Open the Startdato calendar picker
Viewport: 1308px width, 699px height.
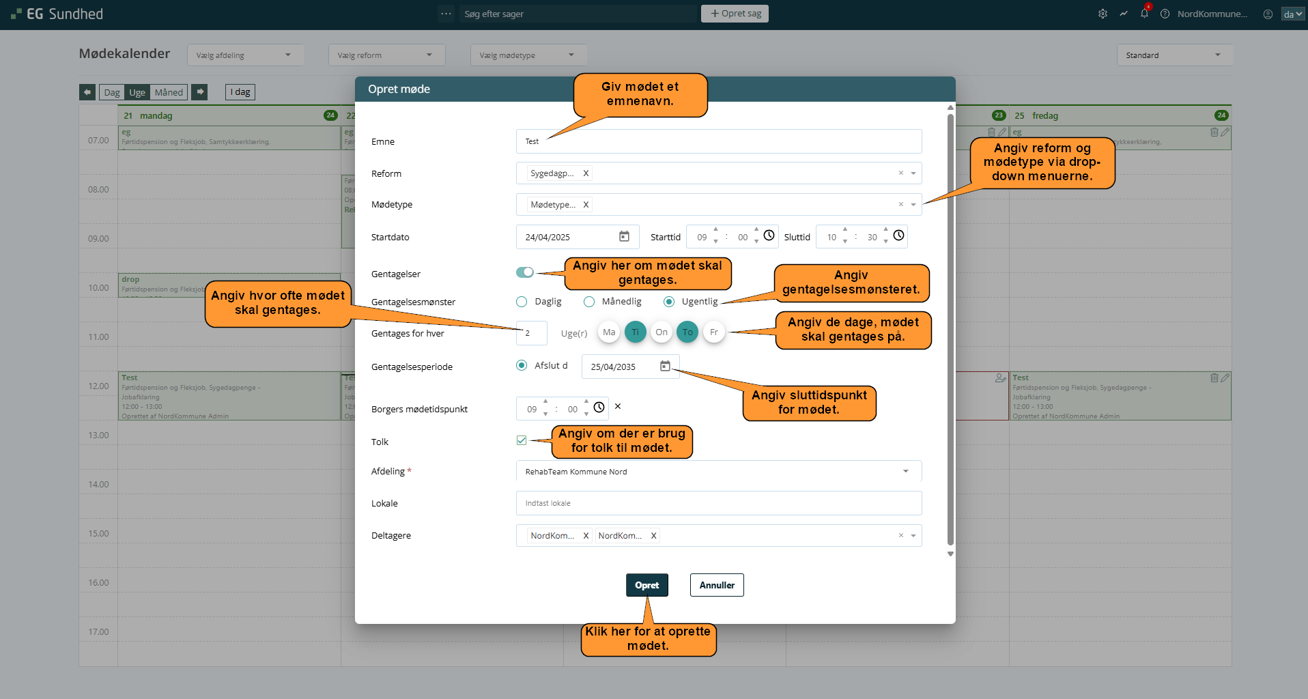click(624, 236)
